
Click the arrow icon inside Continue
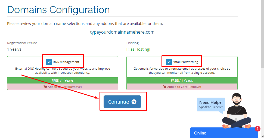coord(134,102)
